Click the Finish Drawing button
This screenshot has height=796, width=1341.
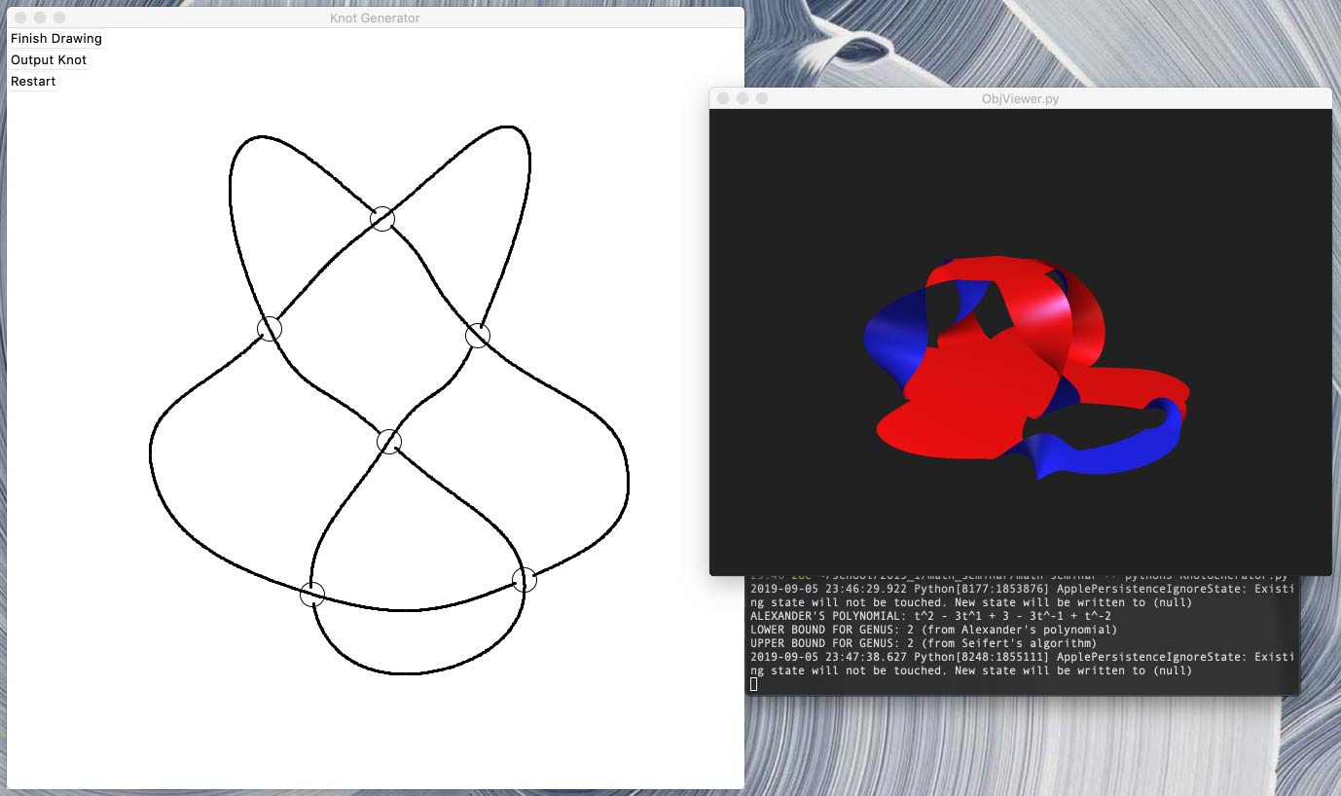pyautogui.click(x=55, y=39)
